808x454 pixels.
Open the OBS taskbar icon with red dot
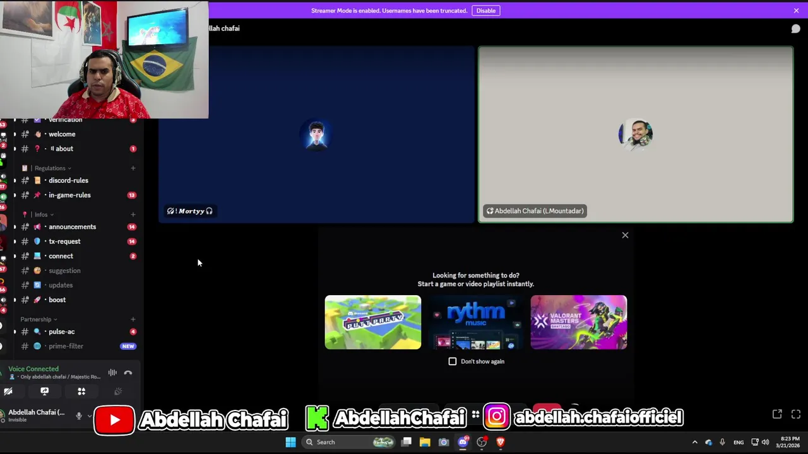482,442
